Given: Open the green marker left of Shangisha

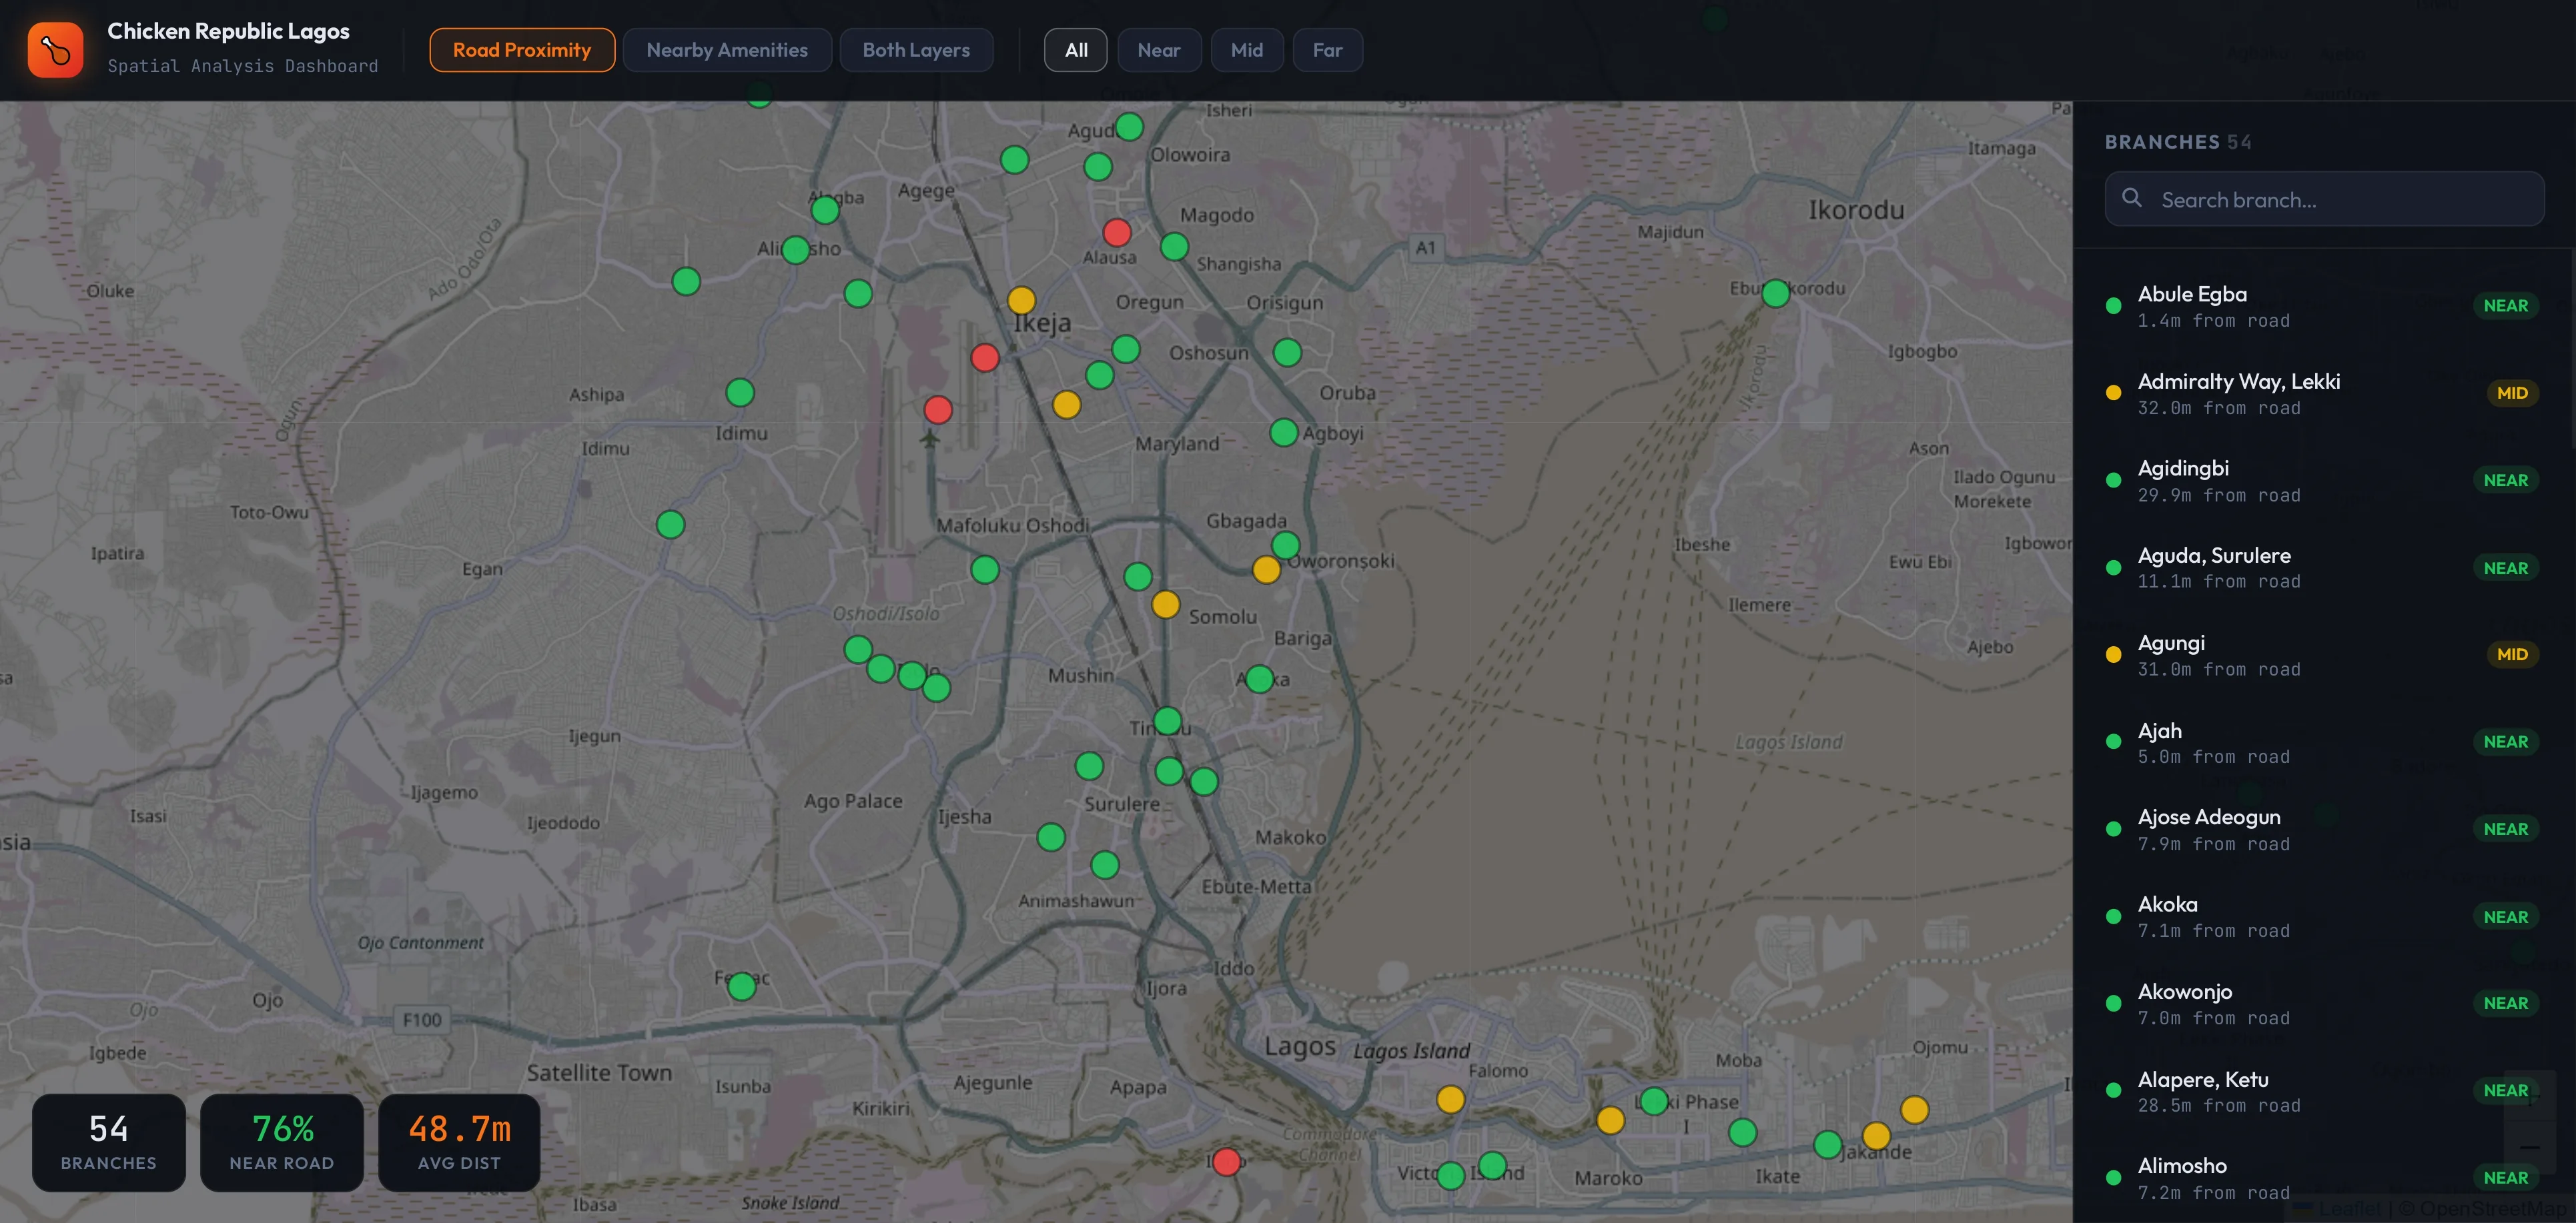Looking at the screenshot, I should [1175, 246].
